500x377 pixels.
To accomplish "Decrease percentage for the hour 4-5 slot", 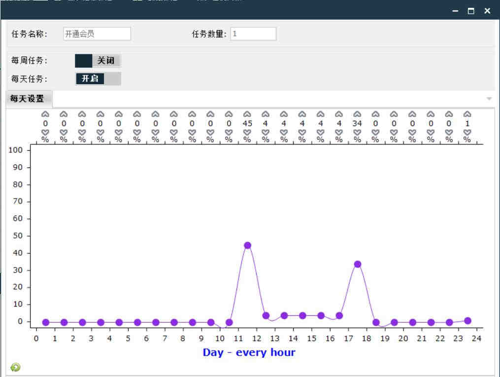I will [119, 132].
